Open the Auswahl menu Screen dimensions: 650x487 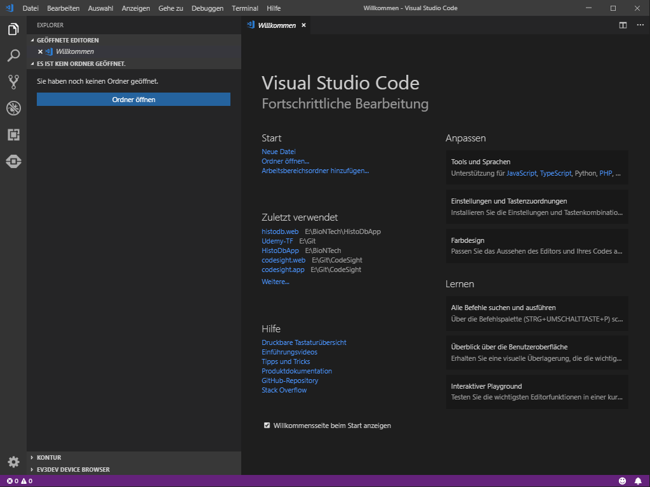click(100, 8)
